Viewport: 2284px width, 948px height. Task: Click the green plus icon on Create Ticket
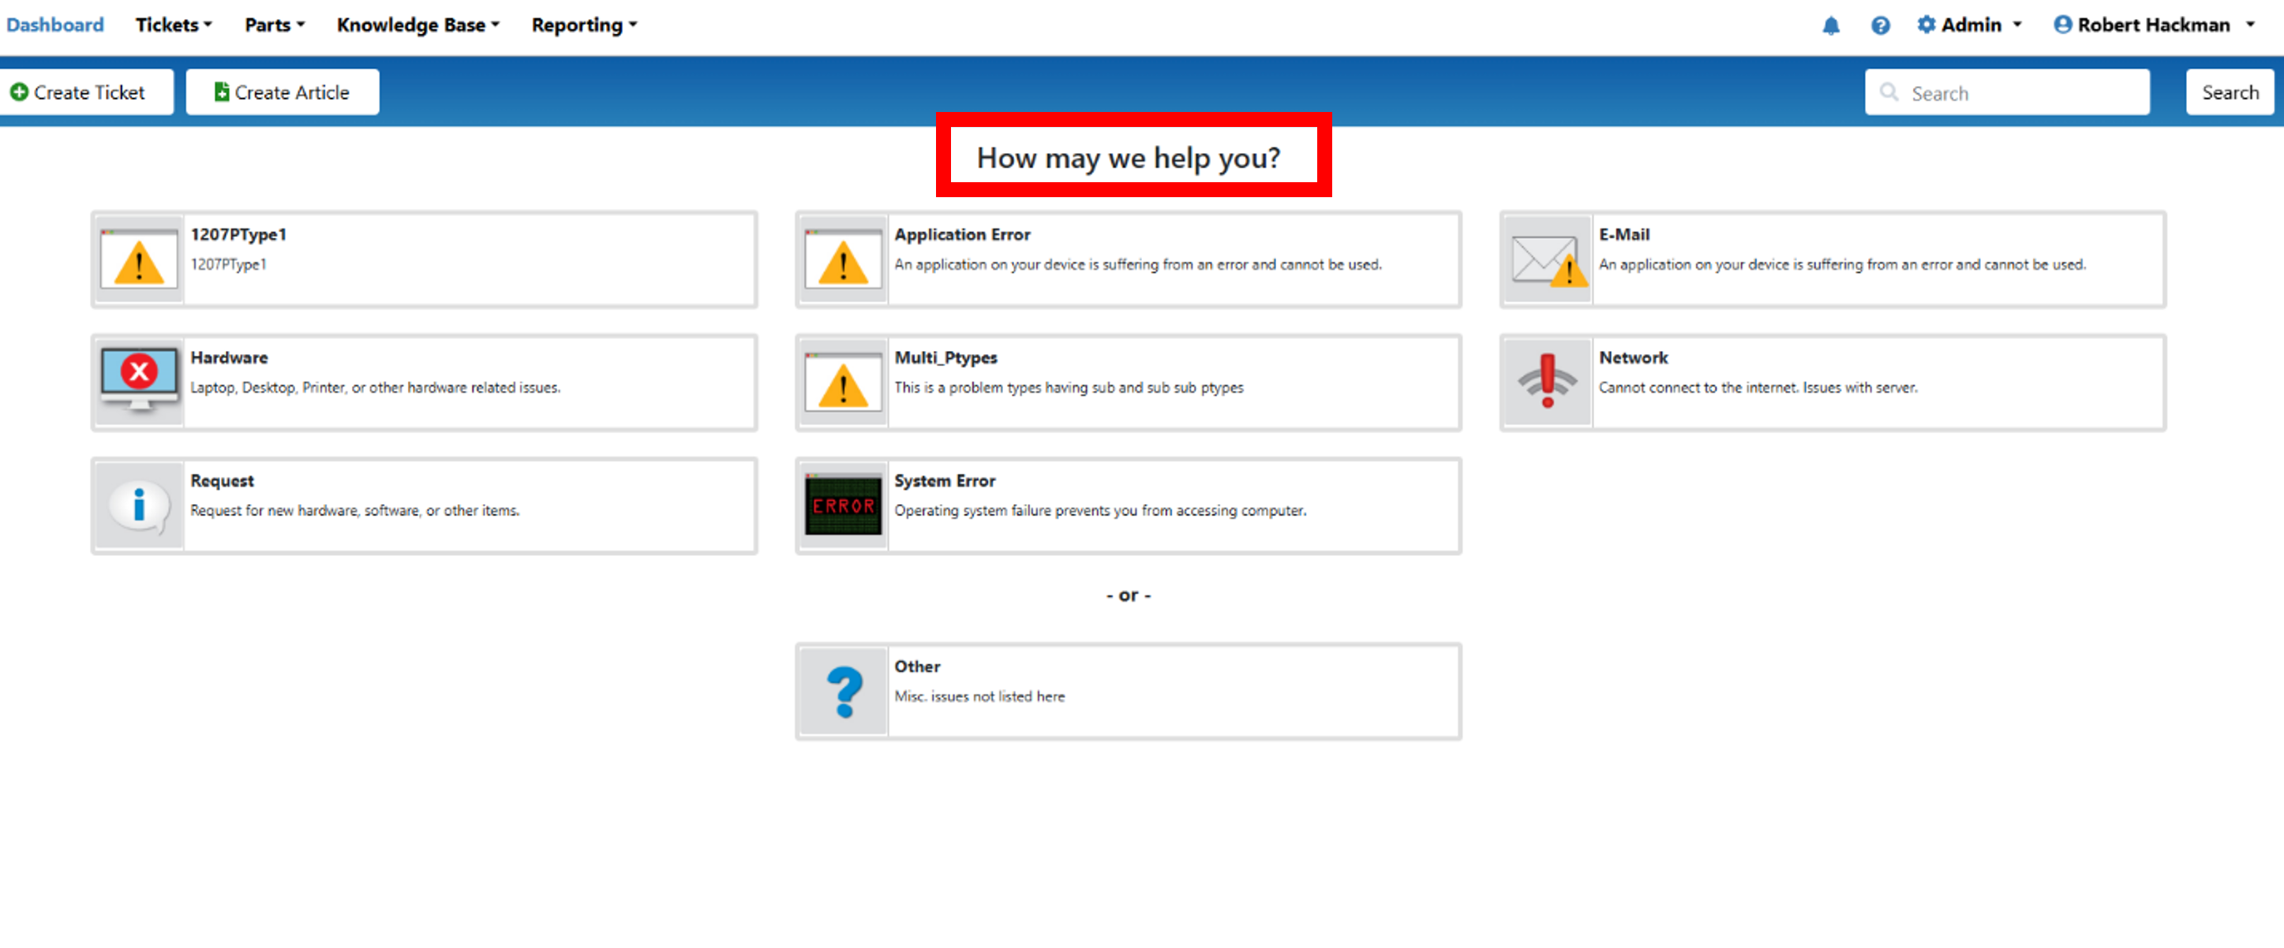pyautogui.click(x=19, y=92)
